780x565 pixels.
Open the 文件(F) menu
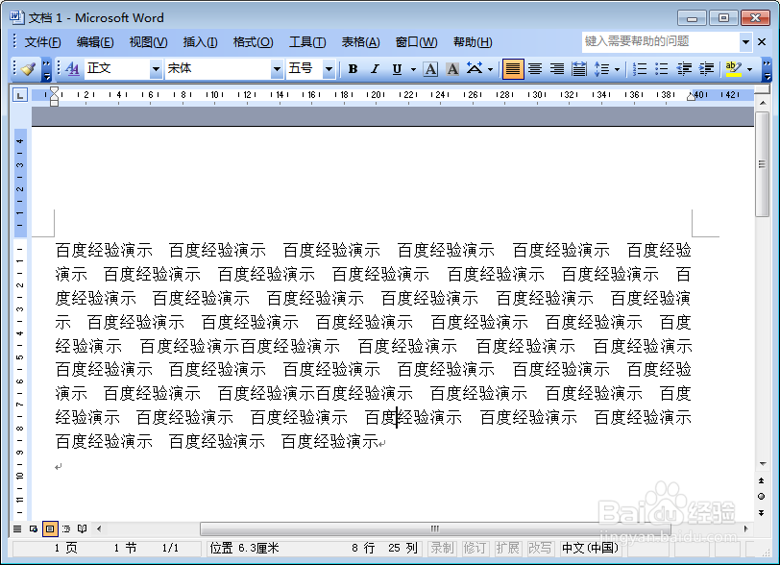point(43,42)
